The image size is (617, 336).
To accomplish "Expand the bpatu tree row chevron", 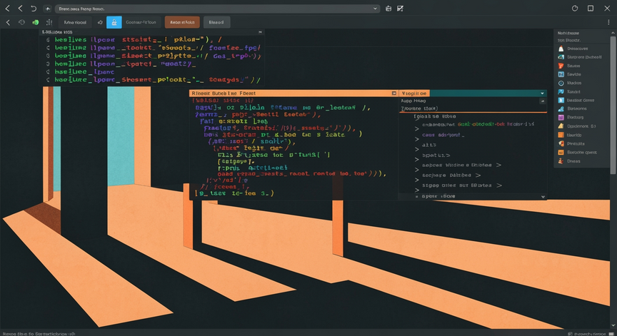I will click(417, 160).
